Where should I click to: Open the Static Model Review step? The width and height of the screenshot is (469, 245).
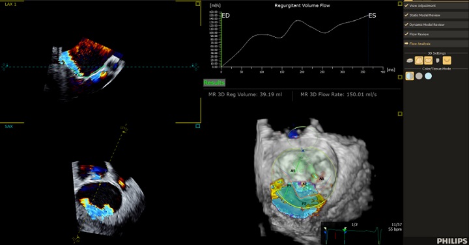[x=436, y=15]
